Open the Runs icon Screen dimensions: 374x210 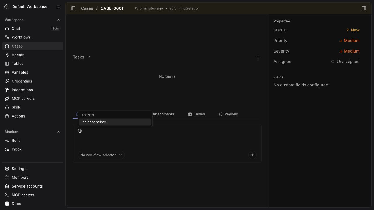7,141
